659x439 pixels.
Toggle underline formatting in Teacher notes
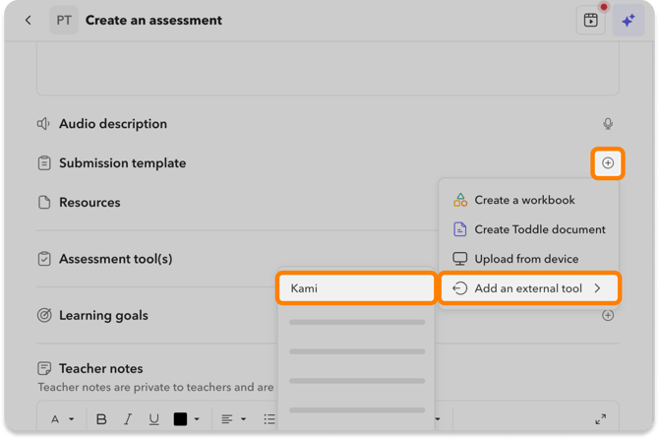[153, 419]
